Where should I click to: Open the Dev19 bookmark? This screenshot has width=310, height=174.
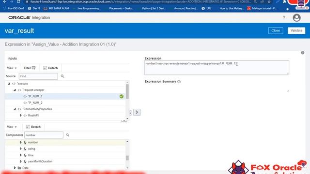coord(34,9)
